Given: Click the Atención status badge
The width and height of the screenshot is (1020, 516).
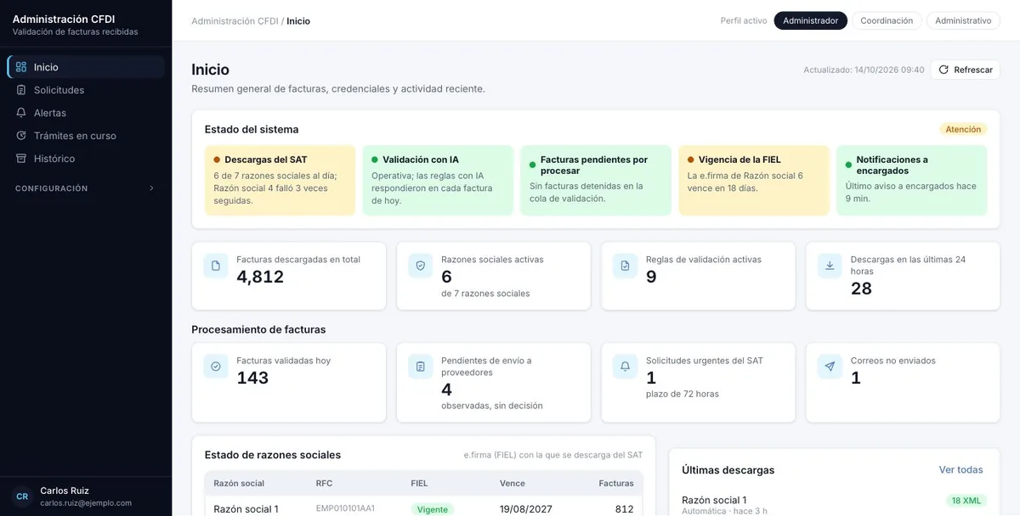Looking at the screenshot, I should click(963, 130).
